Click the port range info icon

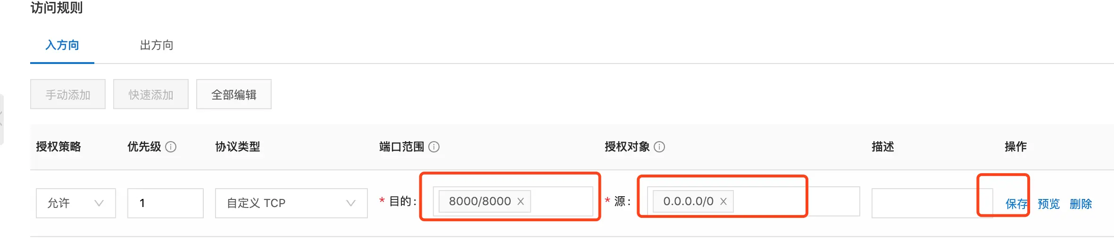coord(434,147)
